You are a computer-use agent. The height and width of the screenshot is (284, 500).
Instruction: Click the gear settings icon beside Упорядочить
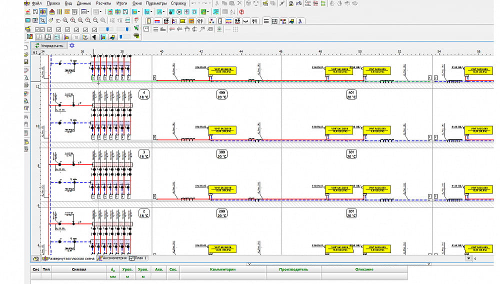tap(71, 45)
